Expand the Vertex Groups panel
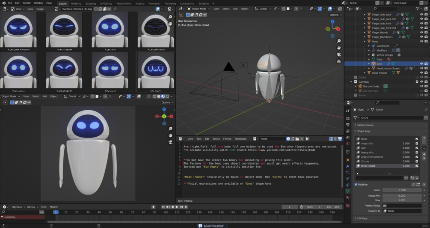 [x=365, y=125]
